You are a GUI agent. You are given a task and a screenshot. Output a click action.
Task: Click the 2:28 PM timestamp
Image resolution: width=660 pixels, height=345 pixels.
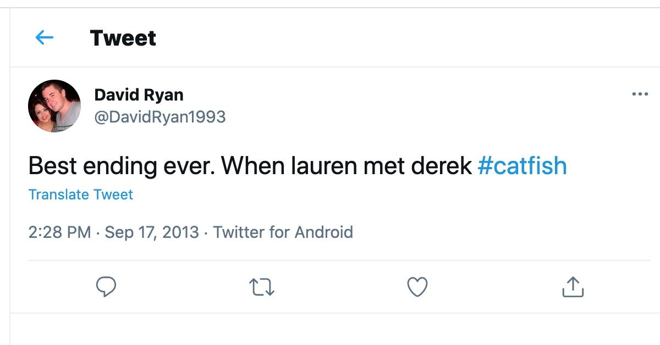59,232
